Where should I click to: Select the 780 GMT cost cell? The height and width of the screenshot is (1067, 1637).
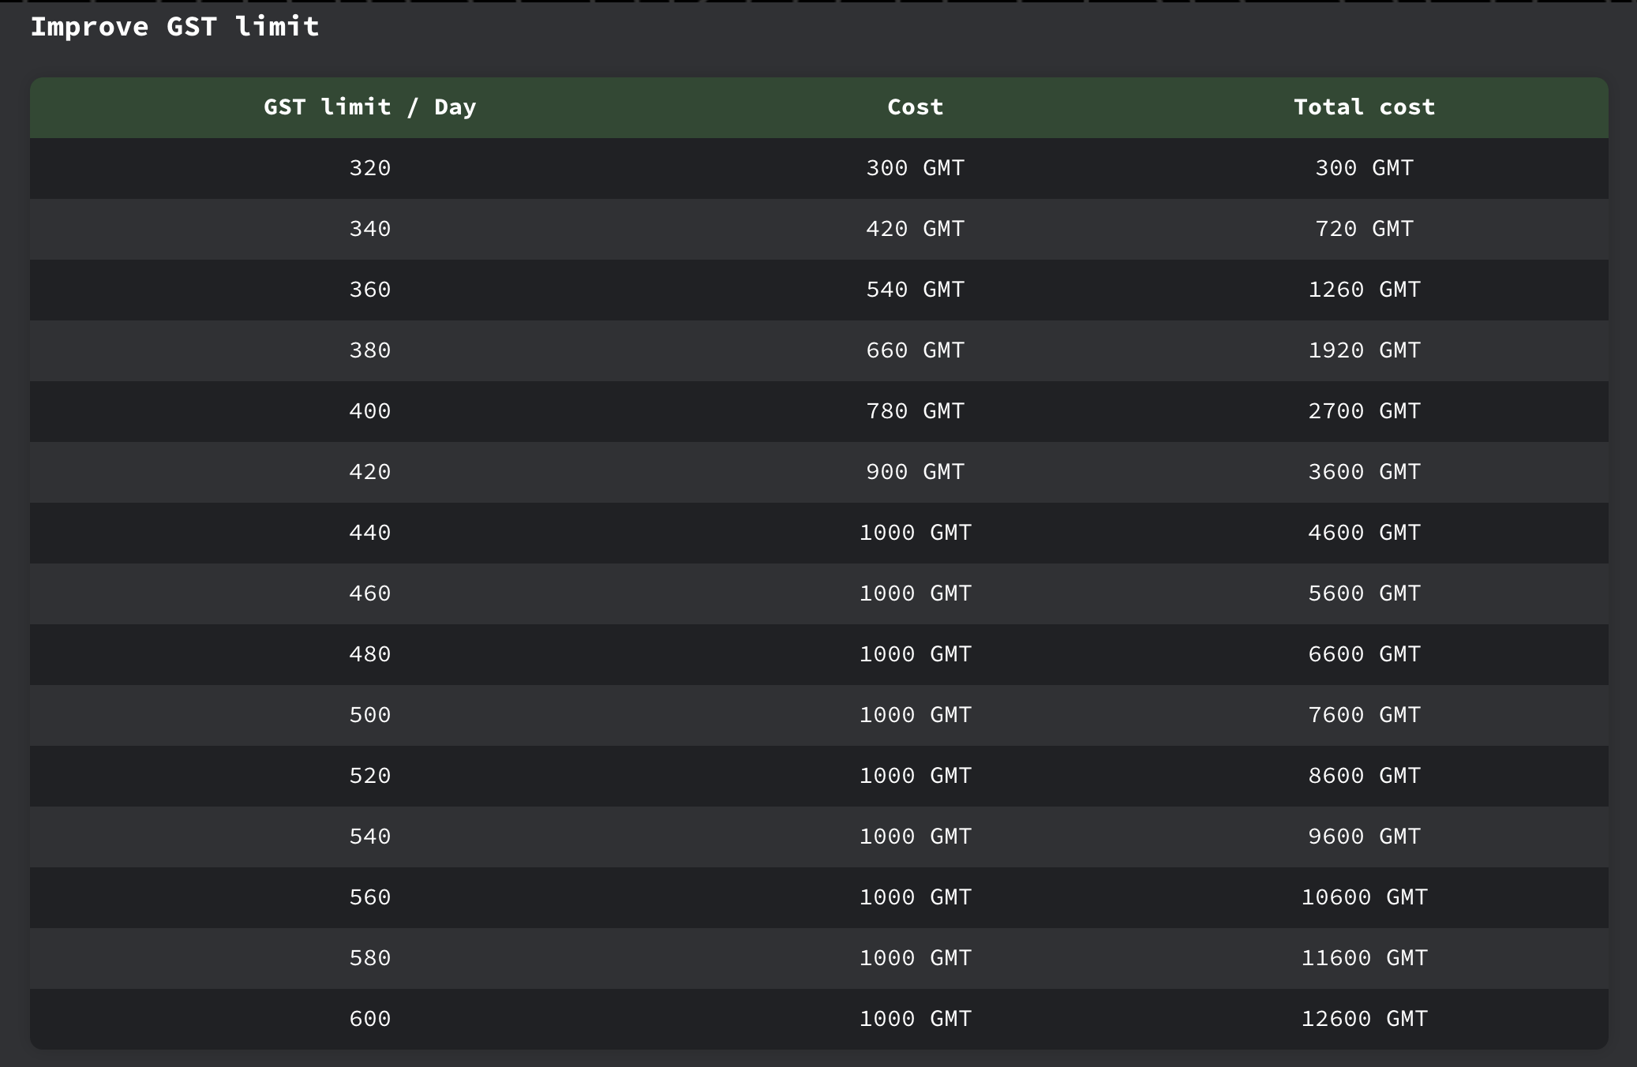coord(915,411)
